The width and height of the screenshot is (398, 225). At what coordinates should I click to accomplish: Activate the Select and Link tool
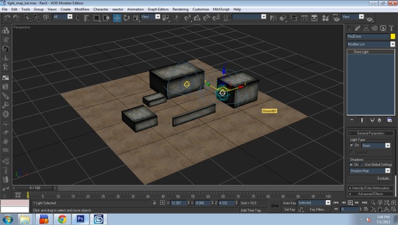tap(27, 17)
